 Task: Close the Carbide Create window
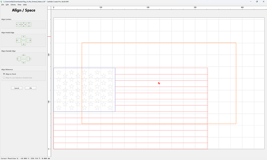point(264,2)
